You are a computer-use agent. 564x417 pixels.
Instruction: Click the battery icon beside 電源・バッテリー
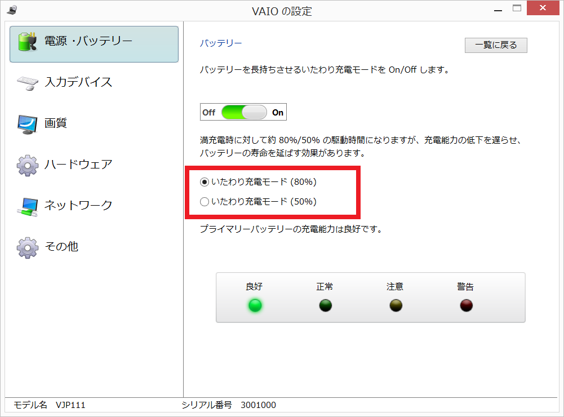tap(28, 42)
